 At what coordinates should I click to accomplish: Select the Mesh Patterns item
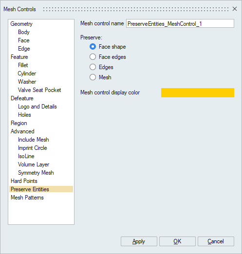tap(27, 198)
